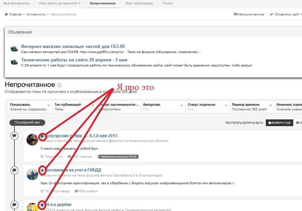302x211 pixels.
Task: Open the Постановка на учет в ГИБДД topic
Action: point(73,170)
